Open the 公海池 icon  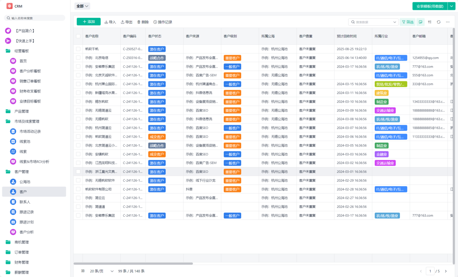[13, 182]
